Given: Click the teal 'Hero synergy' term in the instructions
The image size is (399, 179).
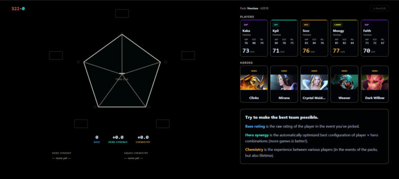Looking at the screenshot, I should [x=257, y=135].
